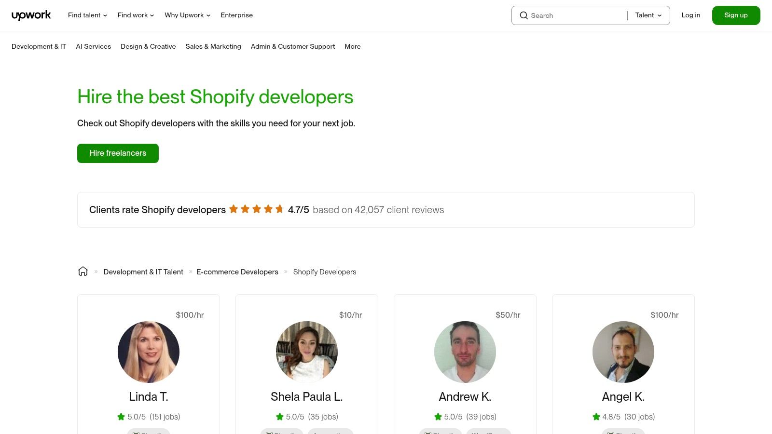Screen dimensions: 772x434
Task: Open Linda T.'s profile photo
Action: pos(149,352)
